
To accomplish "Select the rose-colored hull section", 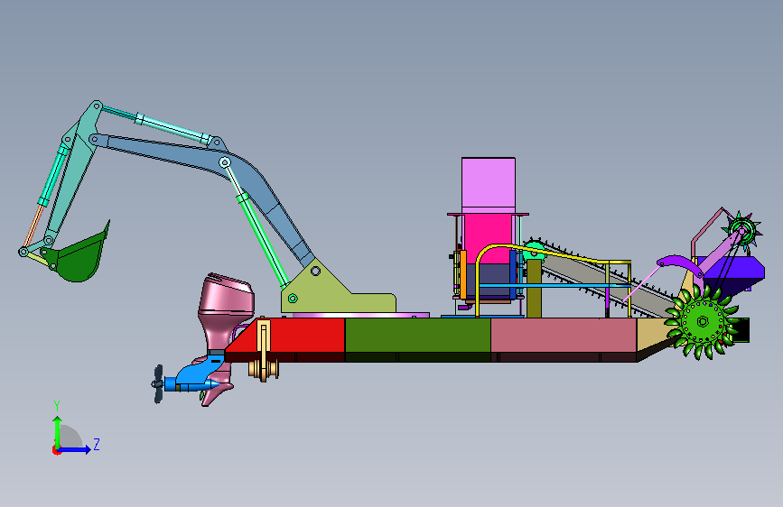I will click(x=564, y=336).
